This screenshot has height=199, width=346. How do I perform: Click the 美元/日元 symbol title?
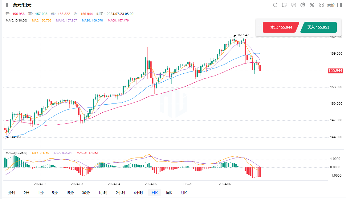pos(22,5)
